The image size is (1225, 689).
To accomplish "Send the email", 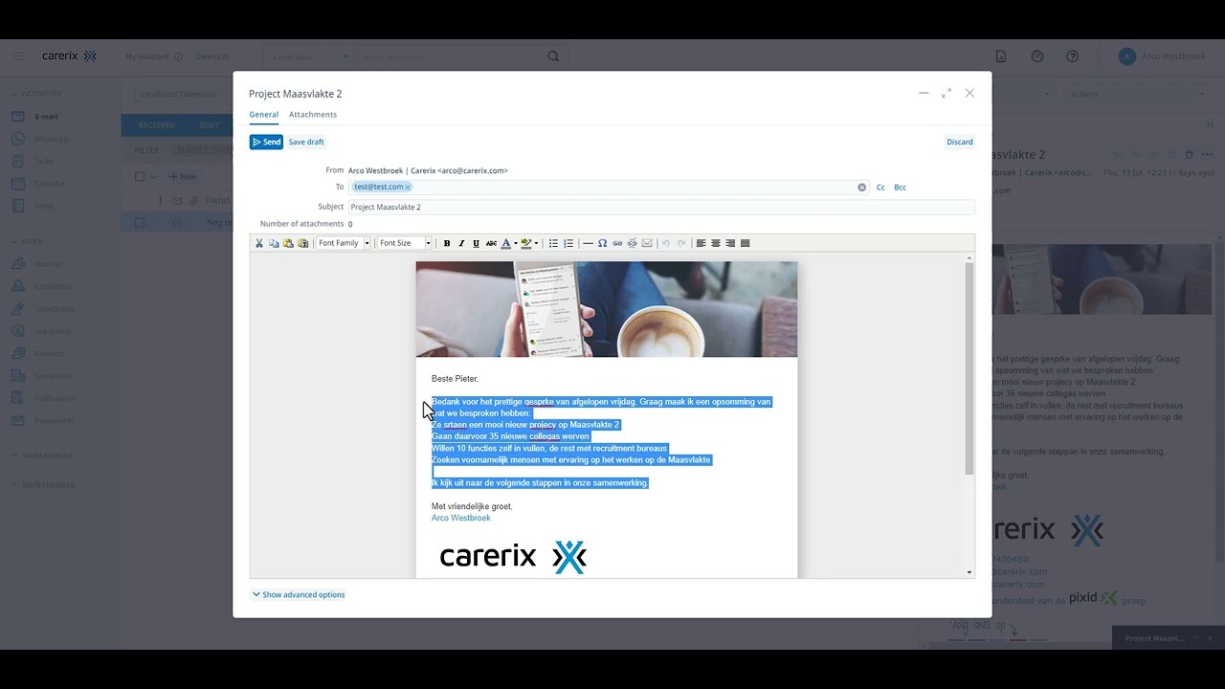I will click(266, 142).
